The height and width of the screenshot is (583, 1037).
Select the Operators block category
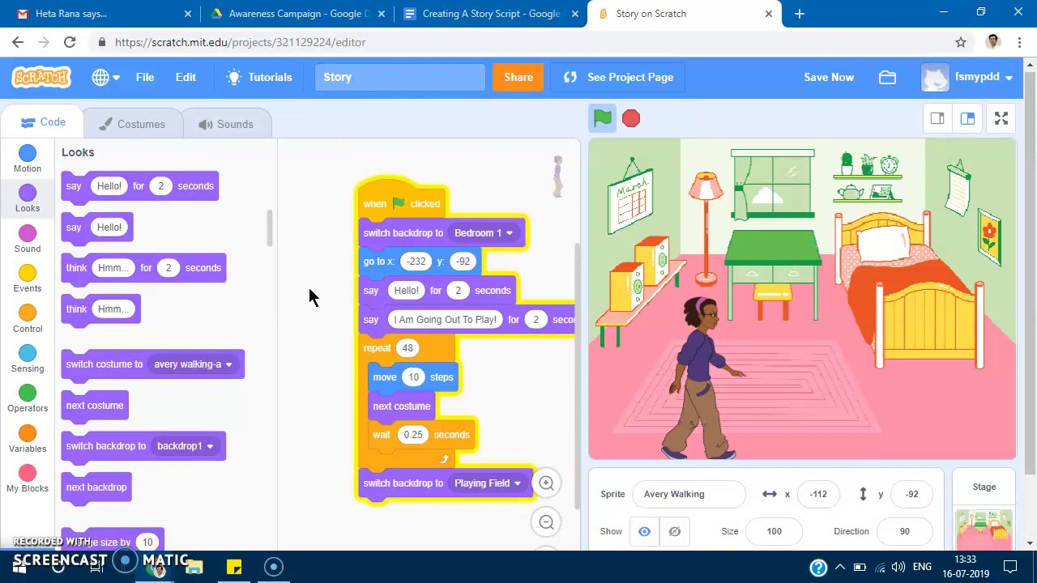pos(28,398)
